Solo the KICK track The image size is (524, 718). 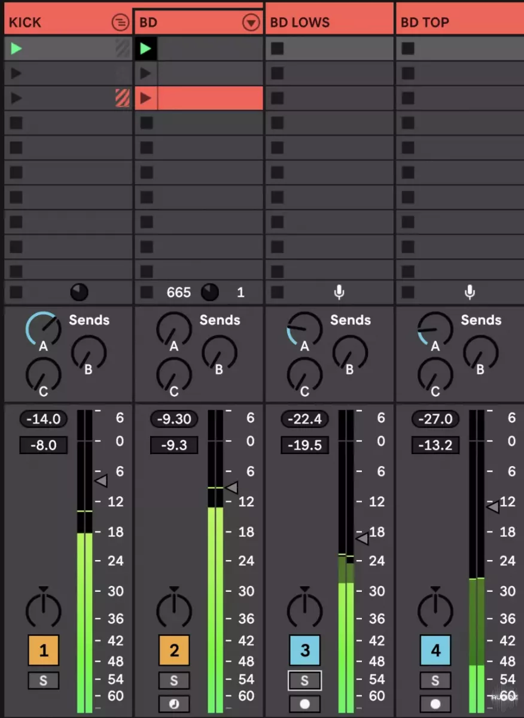pos(43,680)
